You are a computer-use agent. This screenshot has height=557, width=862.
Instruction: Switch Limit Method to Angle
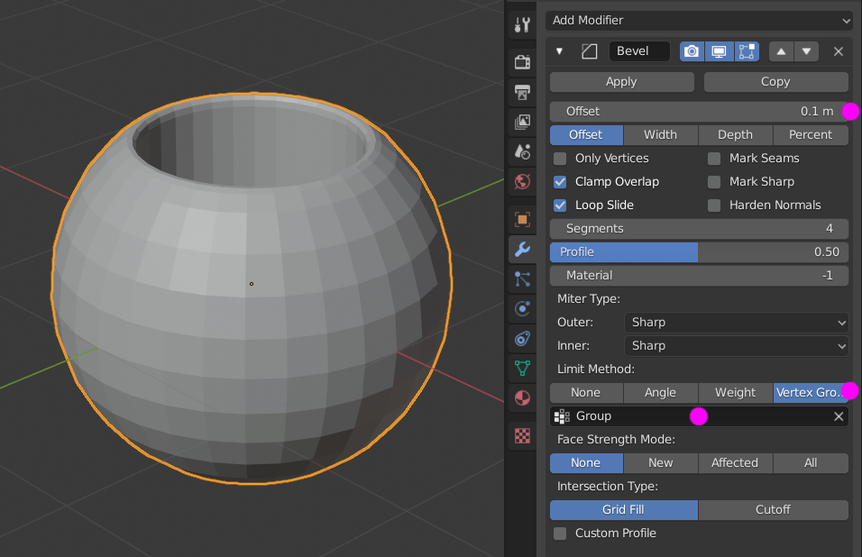[x=660, y=392]
